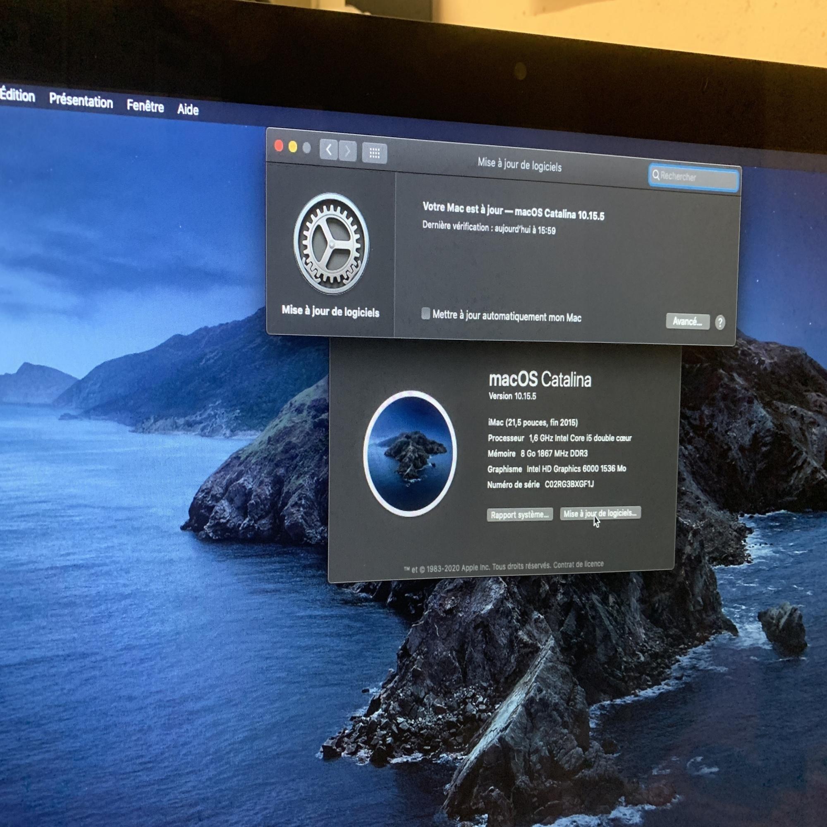Viewport: 827px width, 827px height.
Task: Go forward using the right chevron button
Action: [x=348, y=151]
